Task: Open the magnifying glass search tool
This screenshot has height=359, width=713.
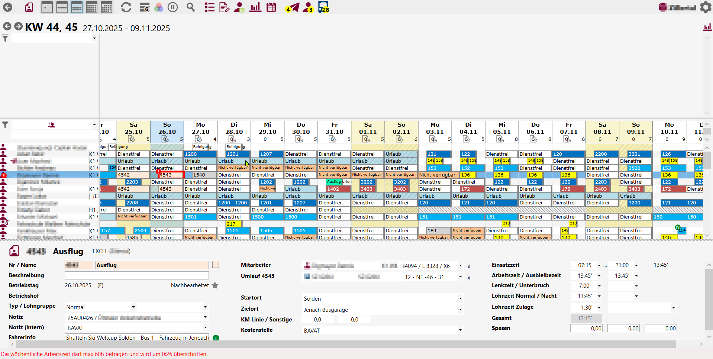Action: point(191,7)
